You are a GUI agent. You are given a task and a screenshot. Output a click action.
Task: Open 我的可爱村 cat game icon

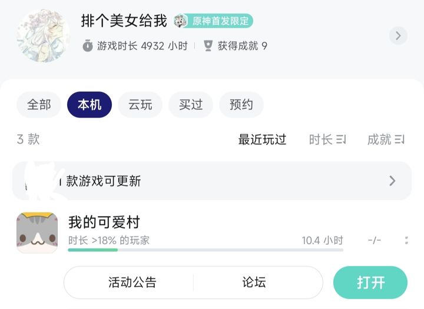click(x=37, y=232)
